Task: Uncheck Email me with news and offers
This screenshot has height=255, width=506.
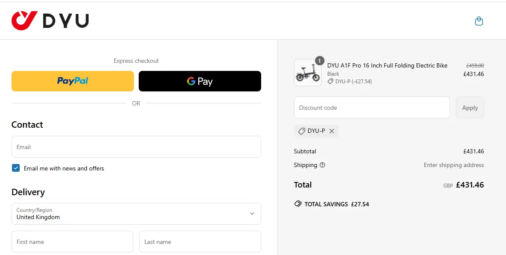Action: tap(16, 168)
